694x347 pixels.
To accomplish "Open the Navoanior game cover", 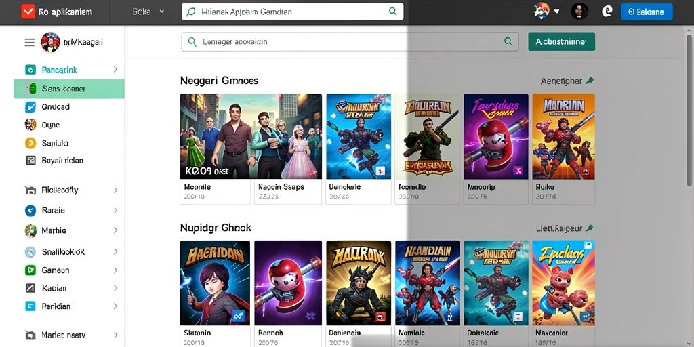I will click(563, 283).
